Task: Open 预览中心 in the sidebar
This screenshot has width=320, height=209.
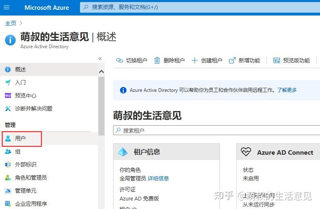Action: [x=49, y=96]
